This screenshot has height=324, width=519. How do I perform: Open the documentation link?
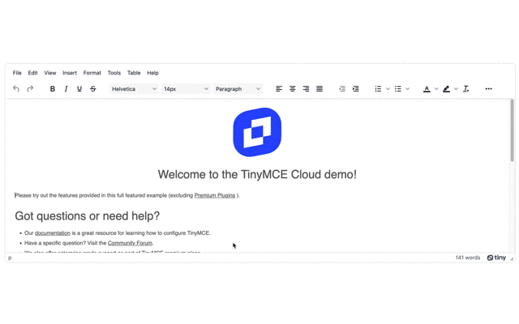click(x=53, y=233)
